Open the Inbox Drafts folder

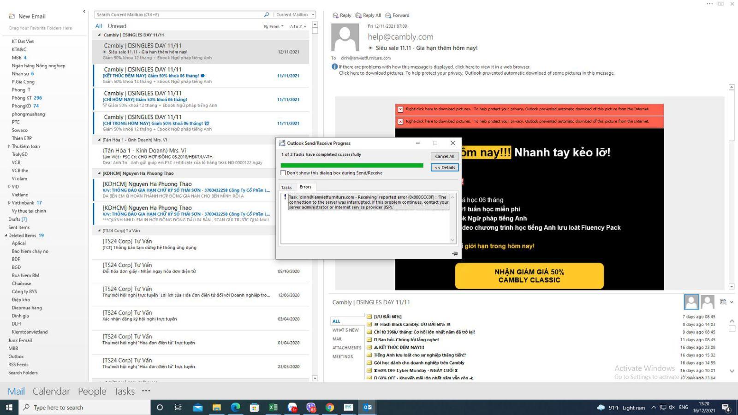[18, 219]
